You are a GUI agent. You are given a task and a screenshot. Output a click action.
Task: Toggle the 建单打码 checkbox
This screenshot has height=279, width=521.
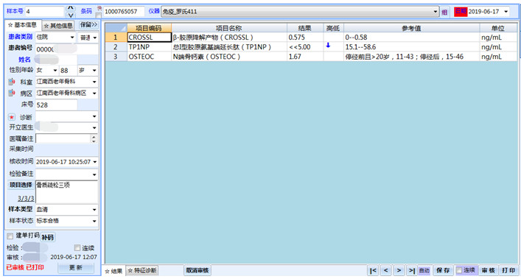pyautogui.click(x=10, y=236)
